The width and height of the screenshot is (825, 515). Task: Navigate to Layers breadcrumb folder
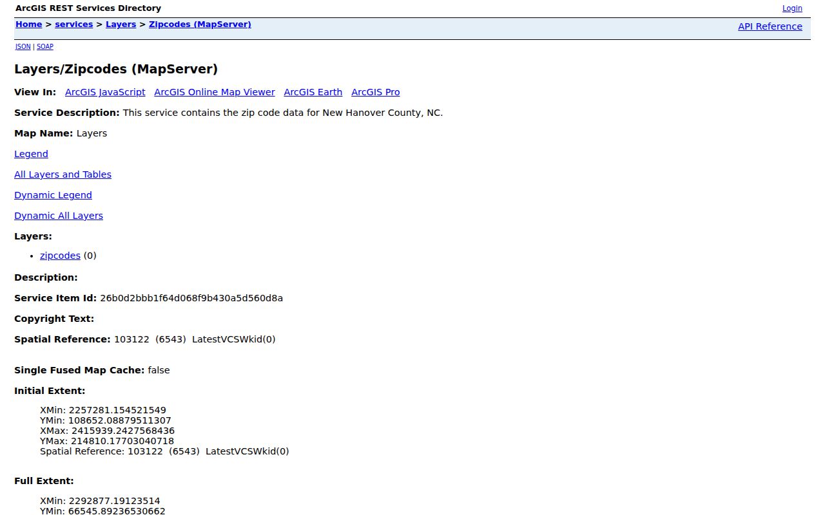[x=121, y=24]
